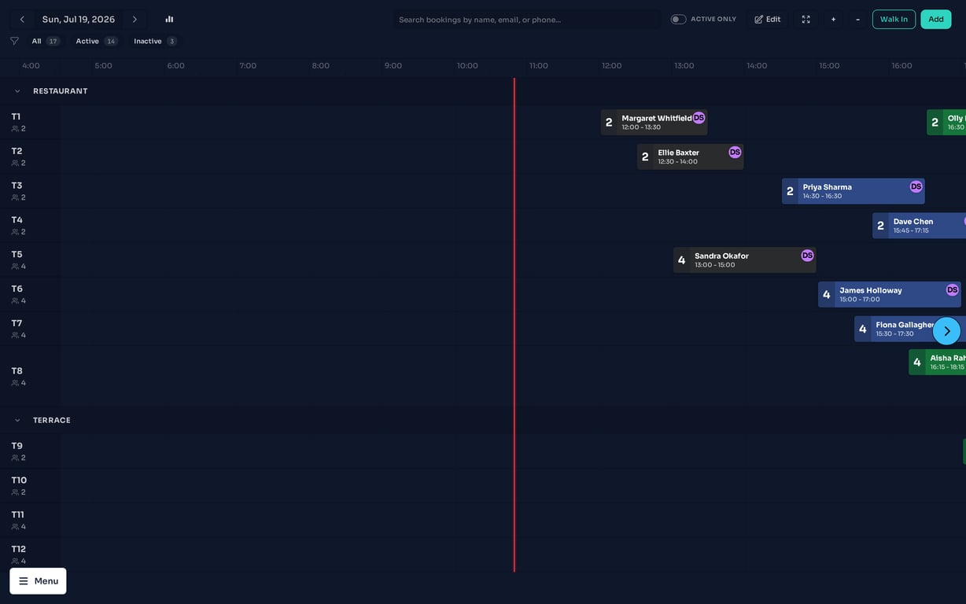Open the Menu button
Image resolution: width=966 pixels, height=604 pixels.
[38, 581]
